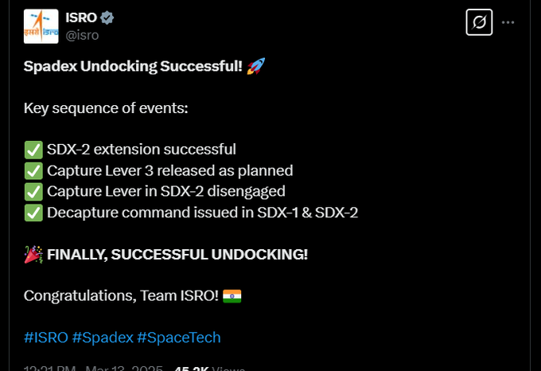Click the #SpaceTech hashtag
The image size is (541, 371).
coord(179,338)
